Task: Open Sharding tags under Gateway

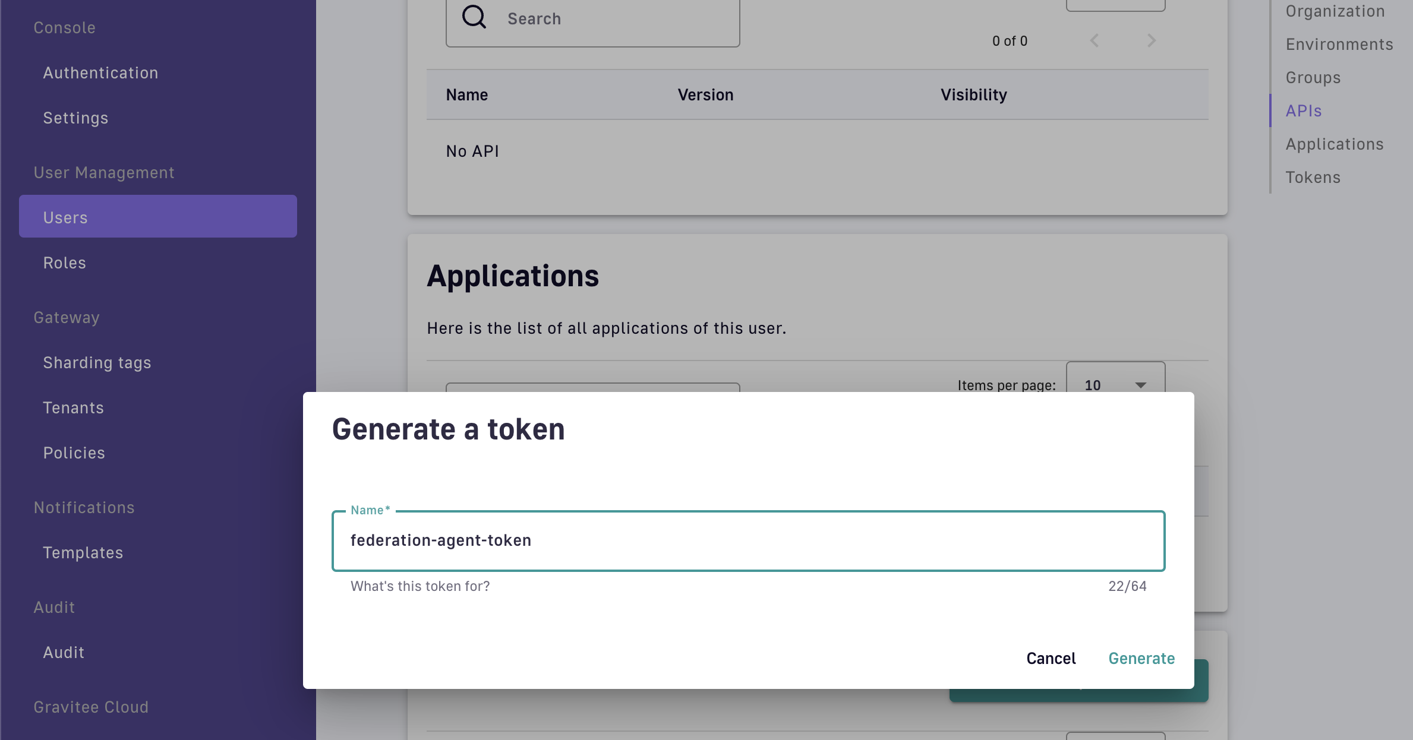Action: click(97, 362)
